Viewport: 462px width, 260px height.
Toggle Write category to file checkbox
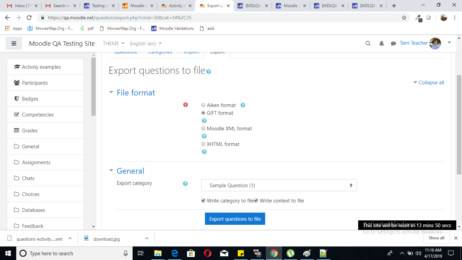(x=203, y=201)
